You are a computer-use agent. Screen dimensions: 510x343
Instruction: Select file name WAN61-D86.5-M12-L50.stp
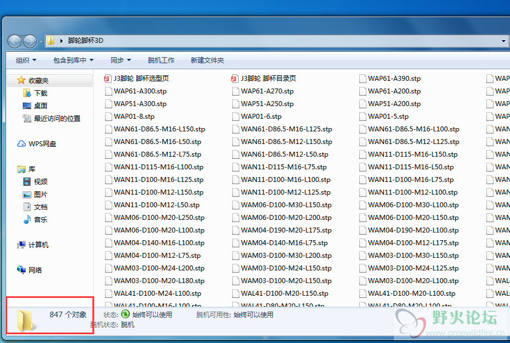(x=284, y=154)
